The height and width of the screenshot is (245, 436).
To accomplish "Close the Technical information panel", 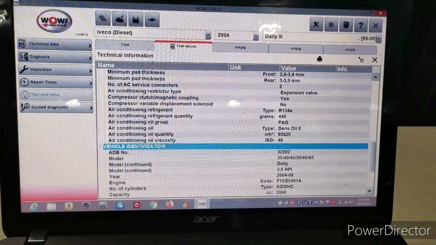I will pos(375,60).
